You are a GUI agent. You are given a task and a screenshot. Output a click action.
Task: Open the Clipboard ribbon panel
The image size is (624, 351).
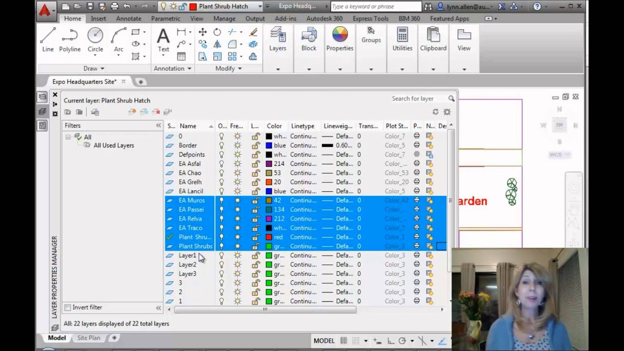[x=433, y=39]
